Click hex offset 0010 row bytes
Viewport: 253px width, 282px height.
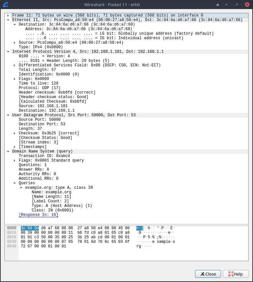coord(75,232)
